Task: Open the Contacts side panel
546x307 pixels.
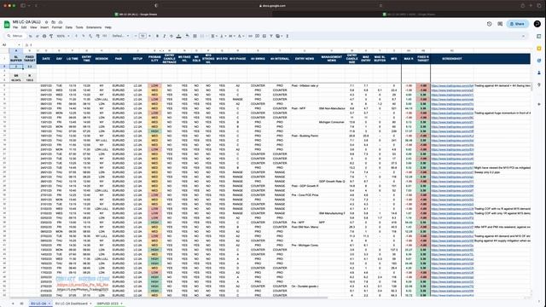Action: coord(539,72)
